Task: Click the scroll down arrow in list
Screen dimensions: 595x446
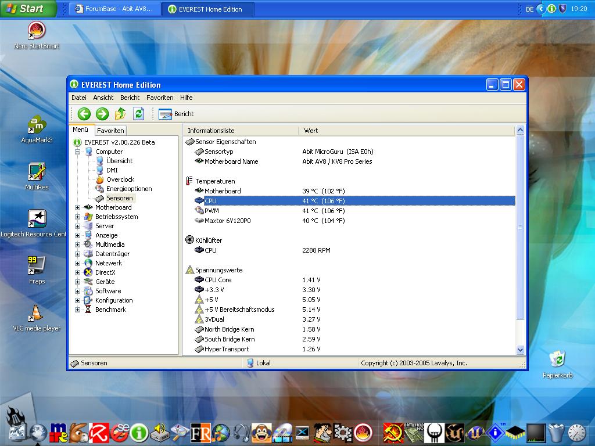Action: pos(520,350)
